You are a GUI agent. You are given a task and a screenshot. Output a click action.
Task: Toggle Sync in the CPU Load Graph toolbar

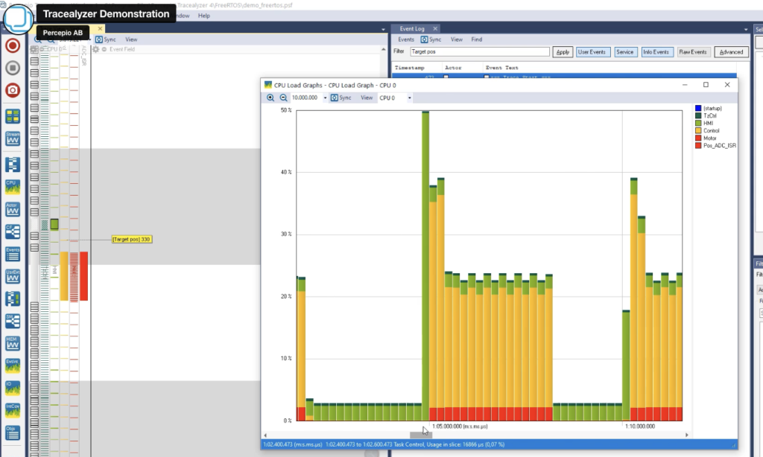pos(341,98)
